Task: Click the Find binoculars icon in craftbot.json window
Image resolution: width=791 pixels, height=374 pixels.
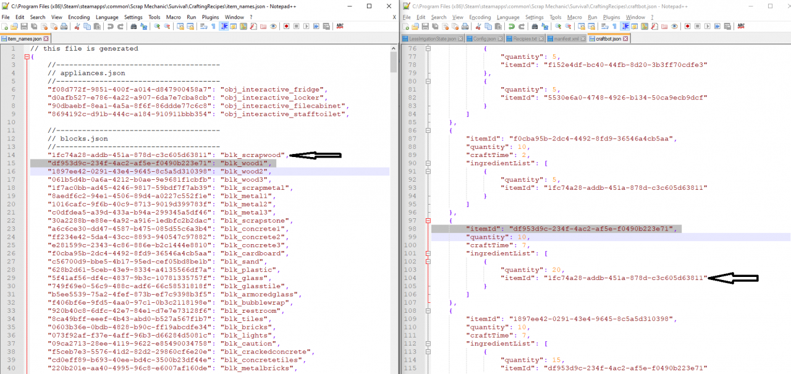Action: click(535, 27)
